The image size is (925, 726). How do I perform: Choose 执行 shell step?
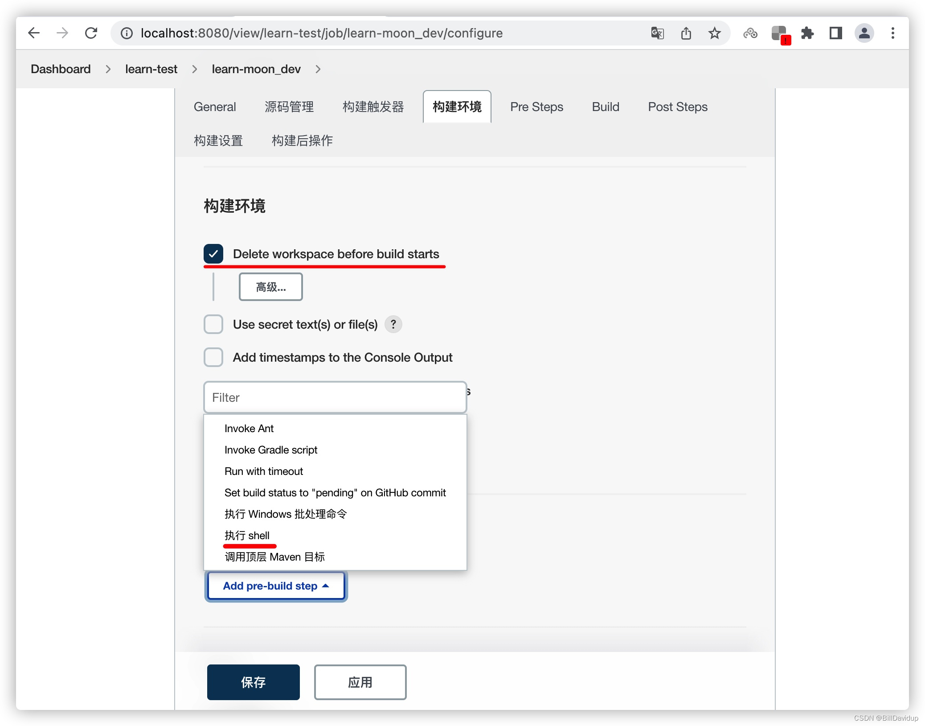click(335, 536)
